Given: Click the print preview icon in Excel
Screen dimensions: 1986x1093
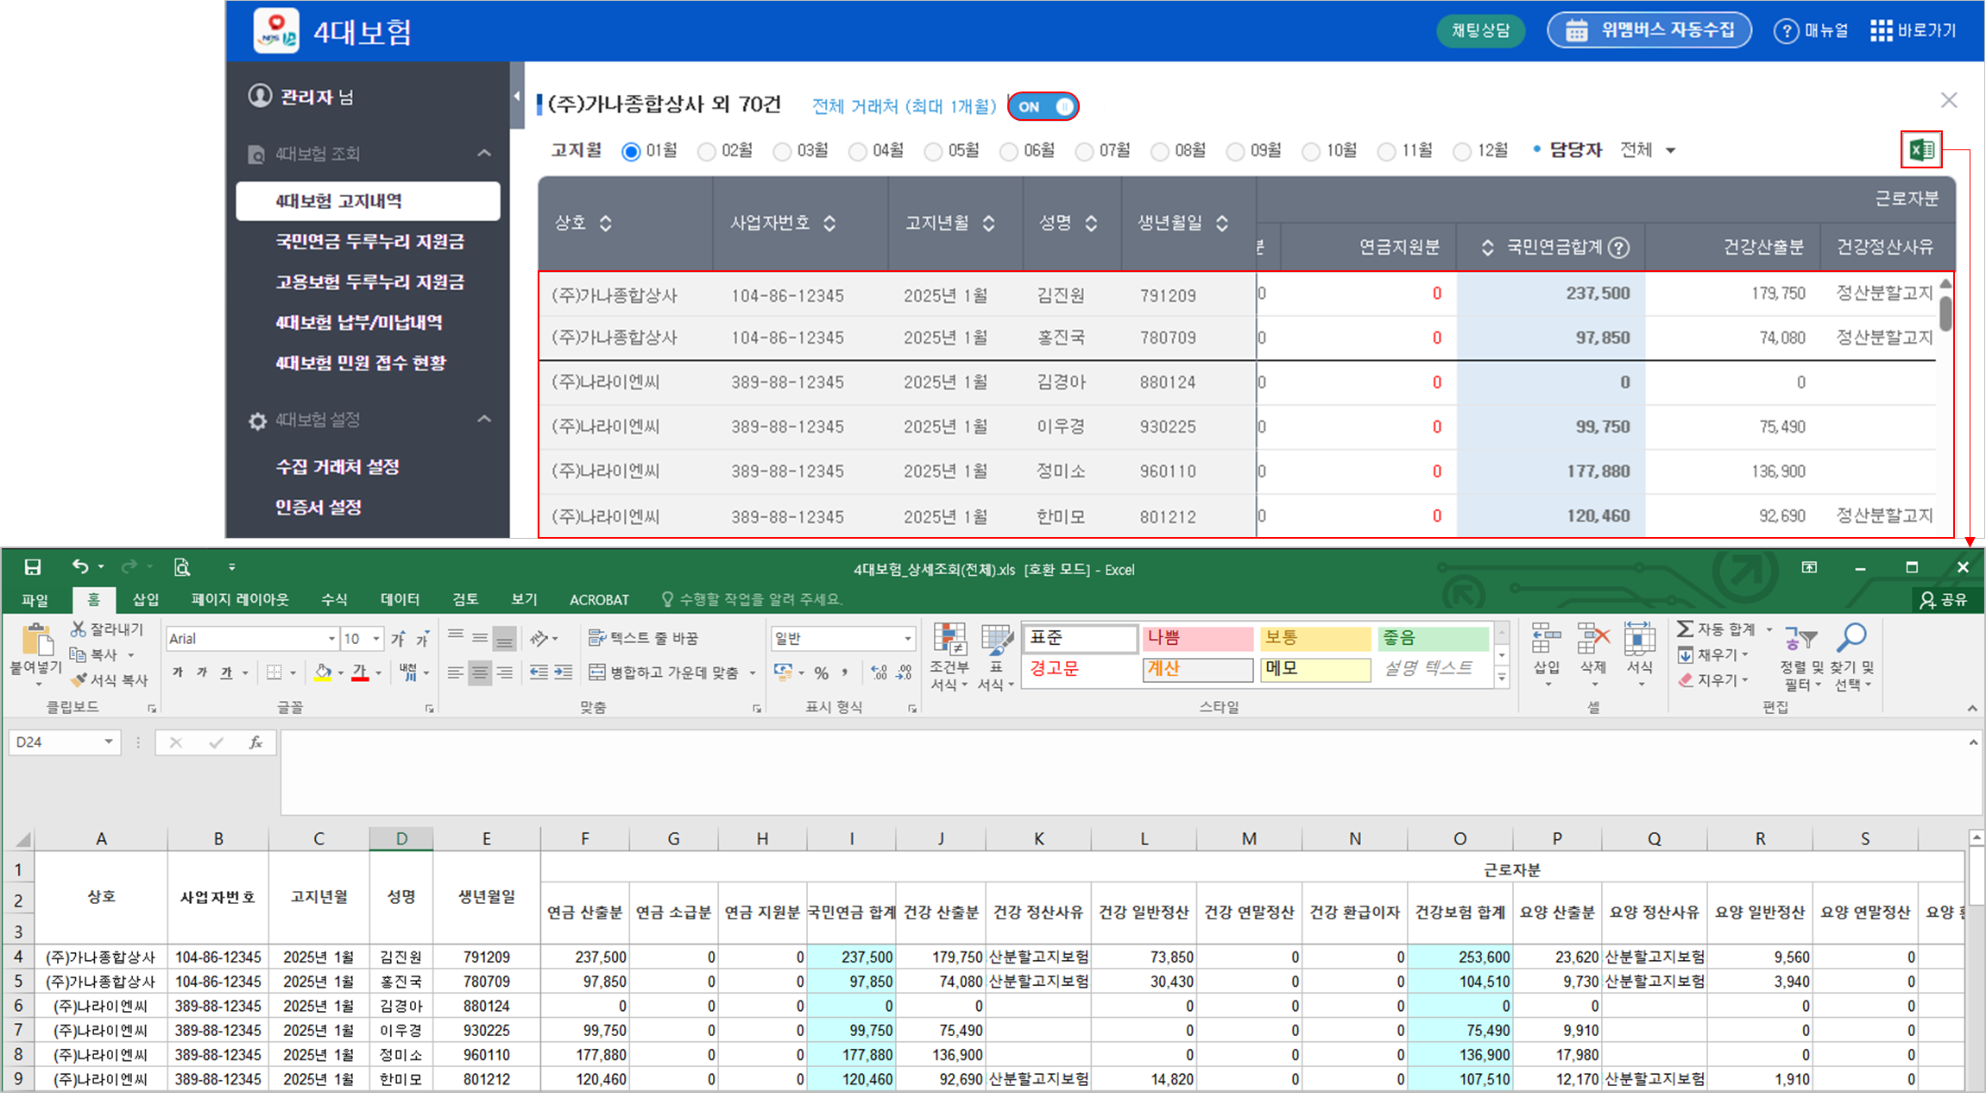Looking at the screenshot, I should point(181,567).
